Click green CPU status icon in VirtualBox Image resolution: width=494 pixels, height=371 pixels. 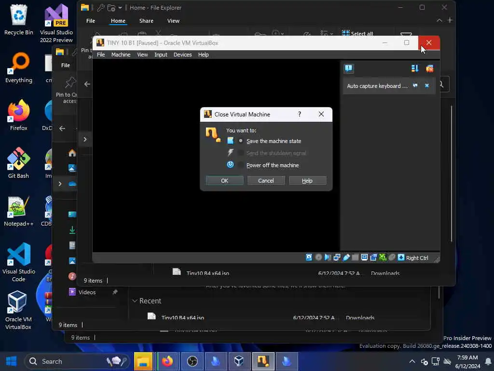point(383,257)
